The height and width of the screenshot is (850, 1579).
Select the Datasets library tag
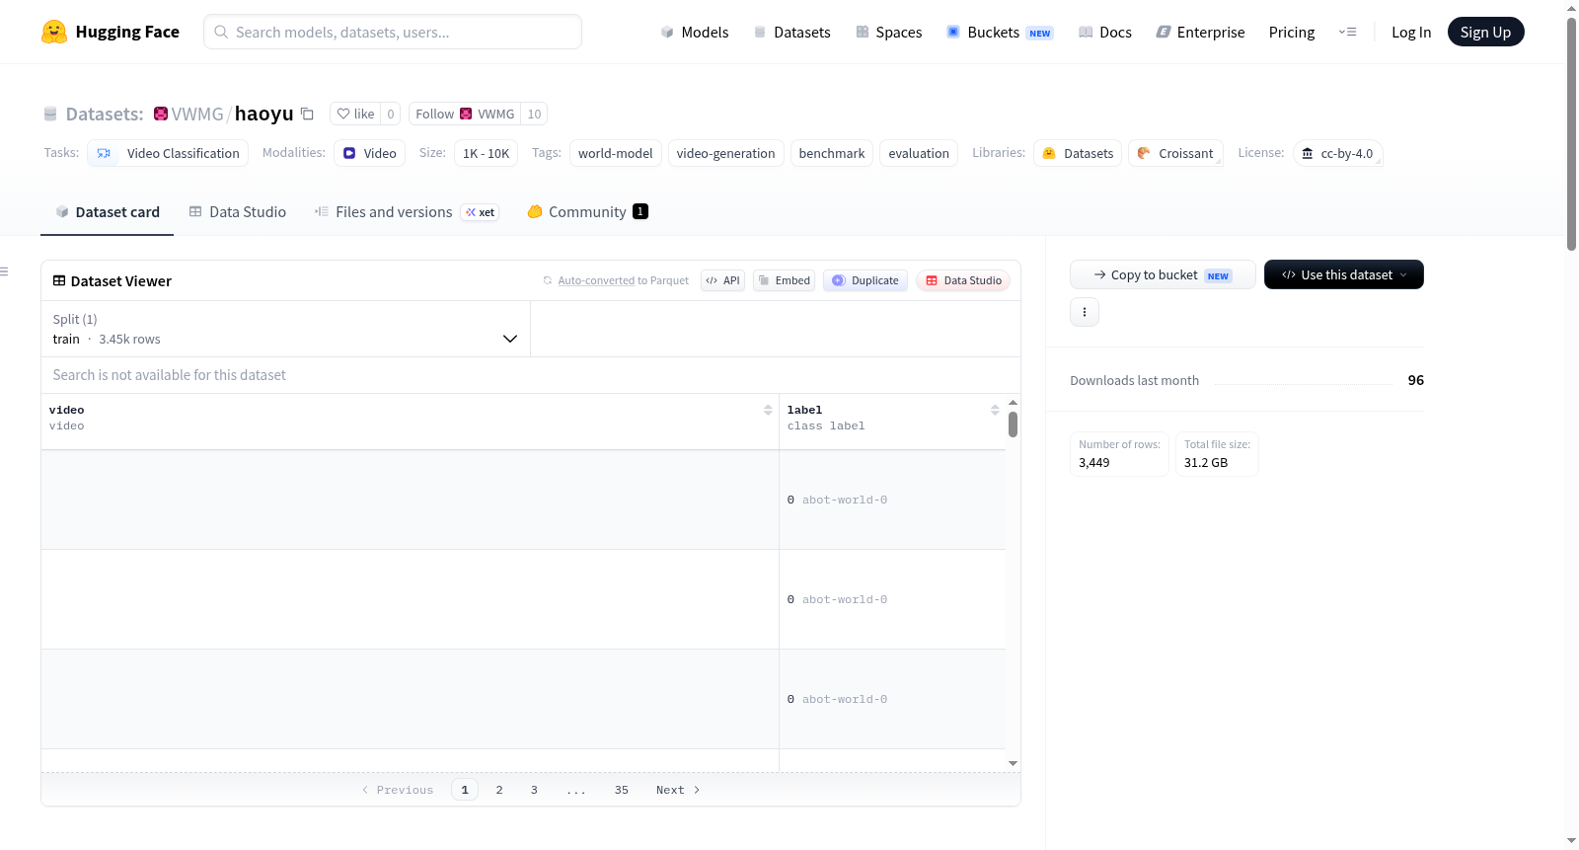(x=1078, y=153)
